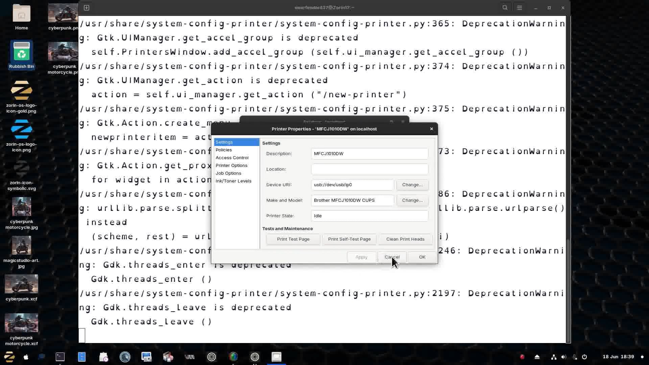649x365 pixels.
Task: Open the Zorin start menu in taskbar
Action: [9, 357]
